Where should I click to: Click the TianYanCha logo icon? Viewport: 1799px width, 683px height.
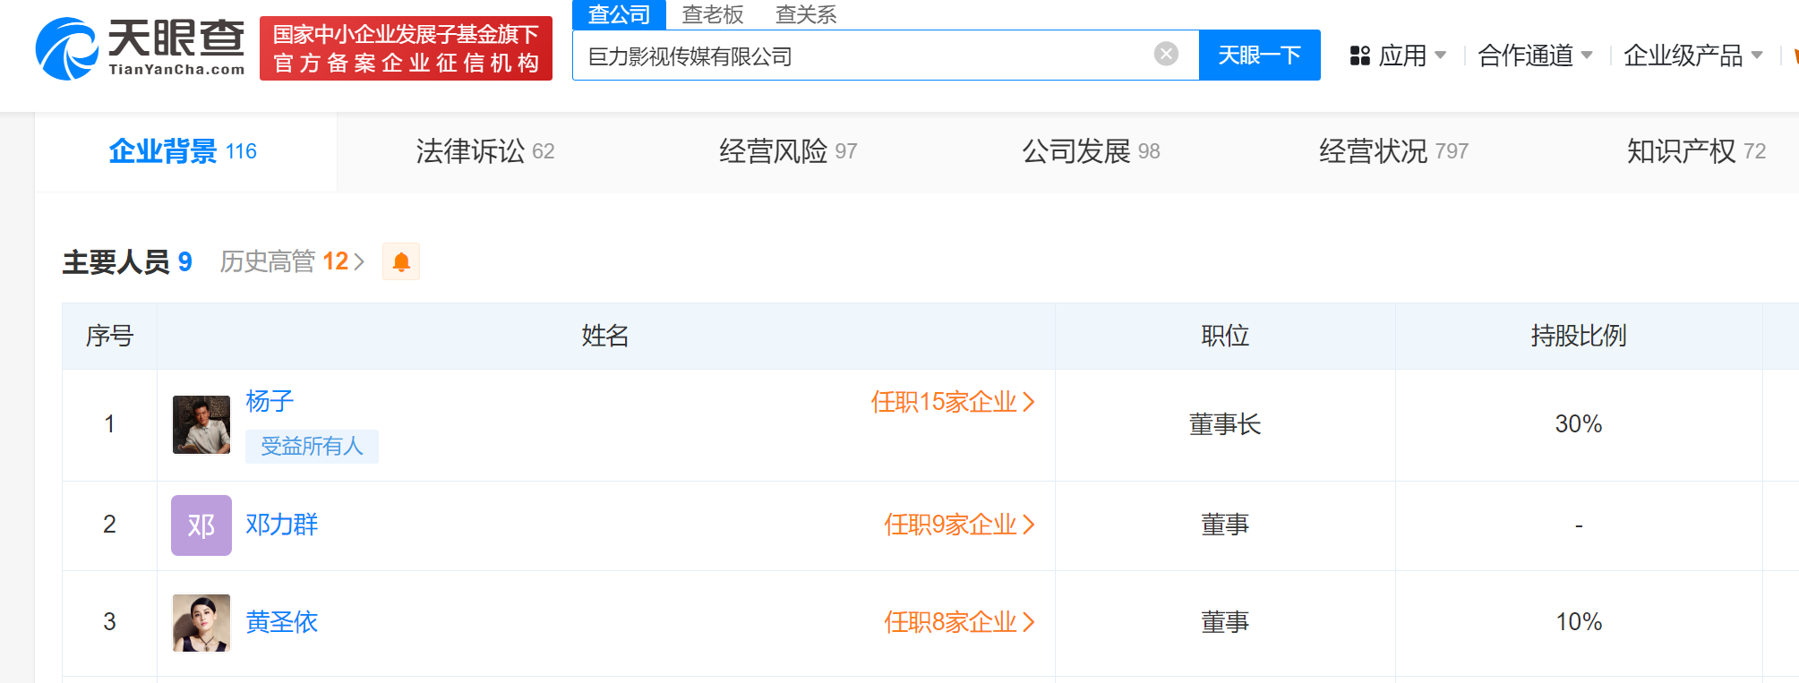(x=67, y=49)
